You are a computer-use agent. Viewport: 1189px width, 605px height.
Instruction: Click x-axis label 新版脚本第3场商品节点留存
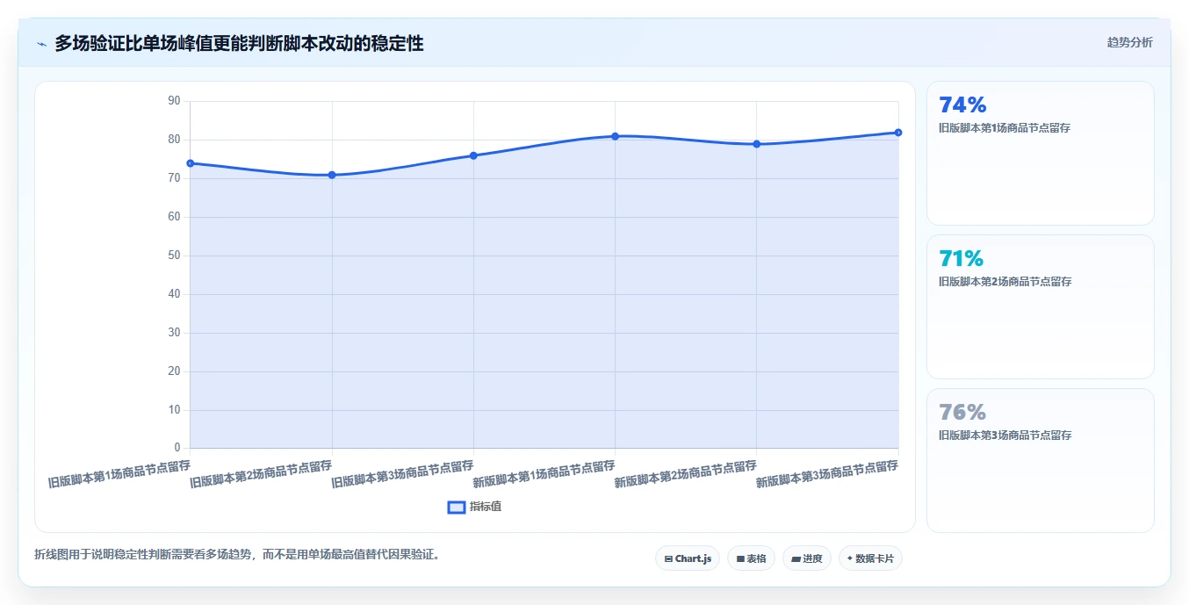tap(827, 473)
